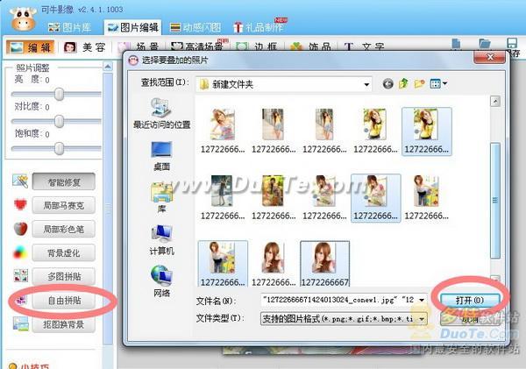Go to 桌面 in the places sidebar
This screenshot has width=526, height=369.
tap(161, 155)
